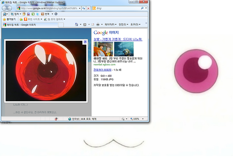Open 추천 사이트 suggested sites

point(33,19)
